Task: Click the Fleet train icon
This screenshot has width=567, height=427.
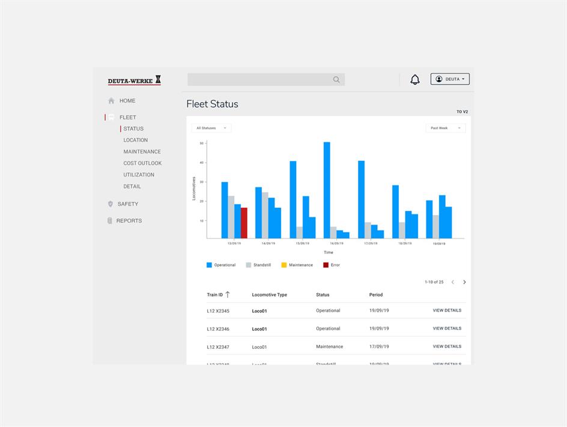Action: [x=111, y=117]
